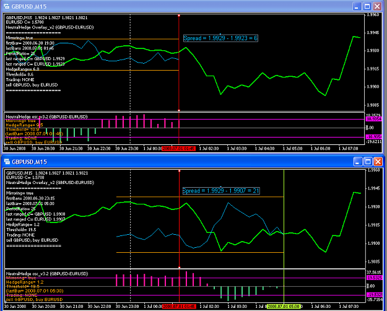Click 'EURUSD C= 1.5708' in lower window
Viewport: 387px width, 311px height.
pyautogui.click(x=25, y=177)
